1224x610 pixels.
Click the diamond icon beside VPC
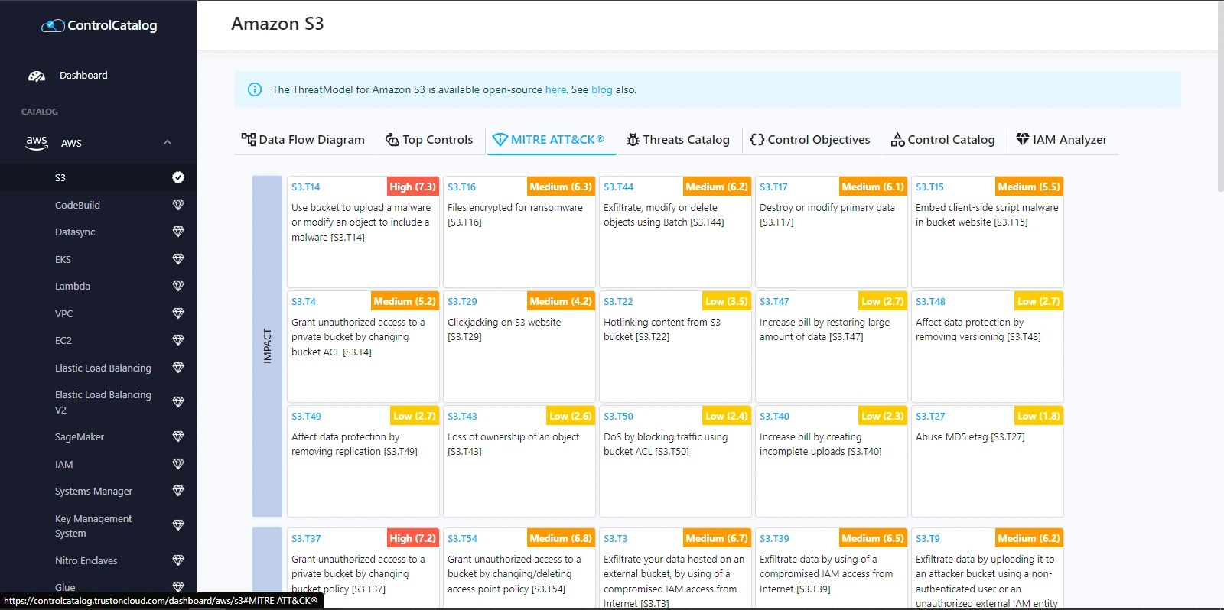178,313
